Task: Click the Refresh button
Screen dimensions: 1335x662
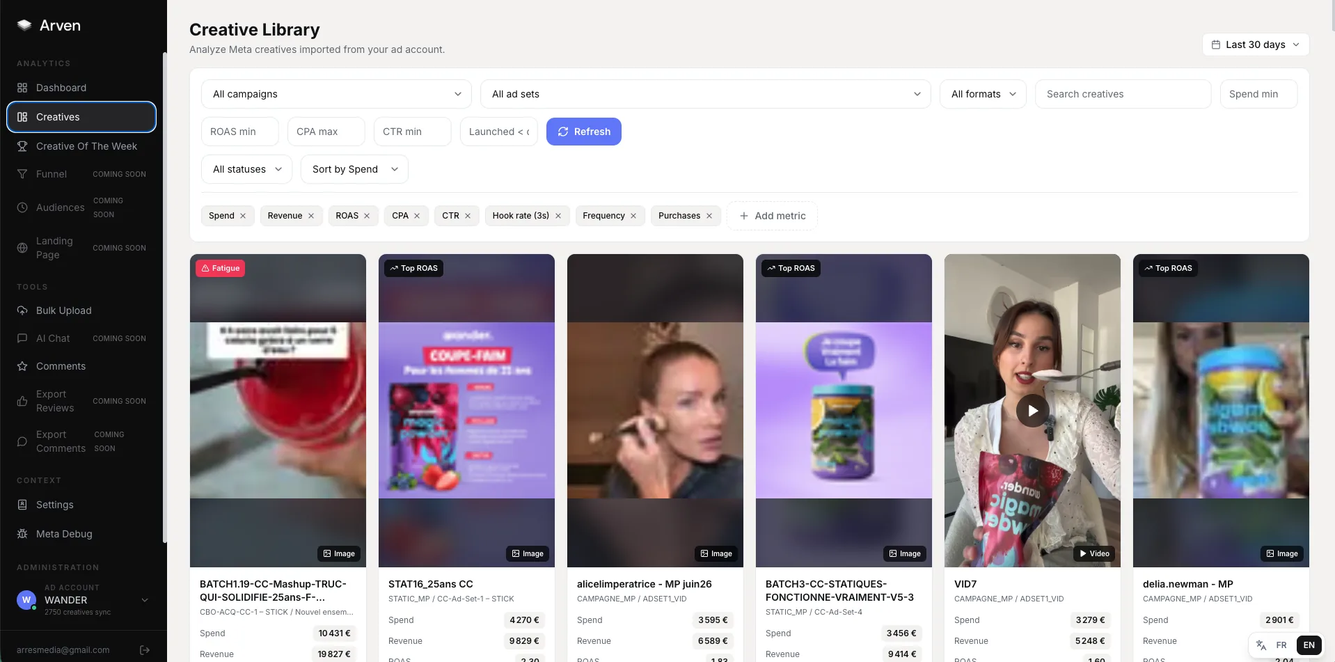Action: coord(584,132)
